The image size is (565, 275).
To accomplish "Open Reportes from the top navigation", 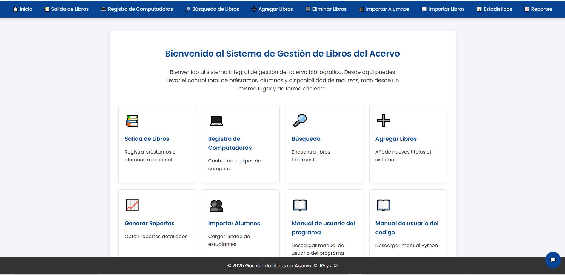I will 538,9.
